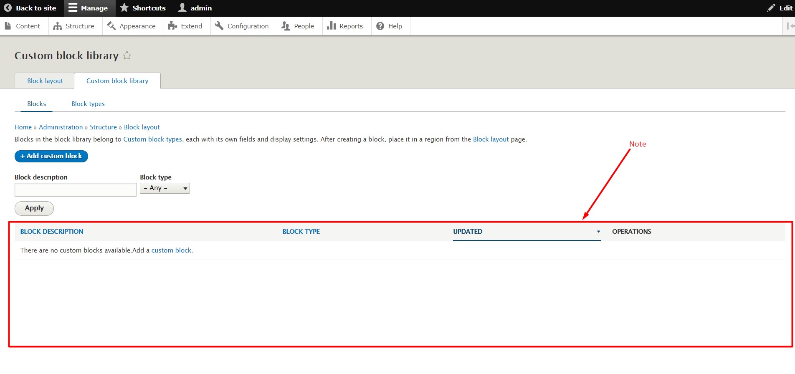Open the admin user icon
The width and height of the screenshot is (795, 374).
[x=182, y=8]
